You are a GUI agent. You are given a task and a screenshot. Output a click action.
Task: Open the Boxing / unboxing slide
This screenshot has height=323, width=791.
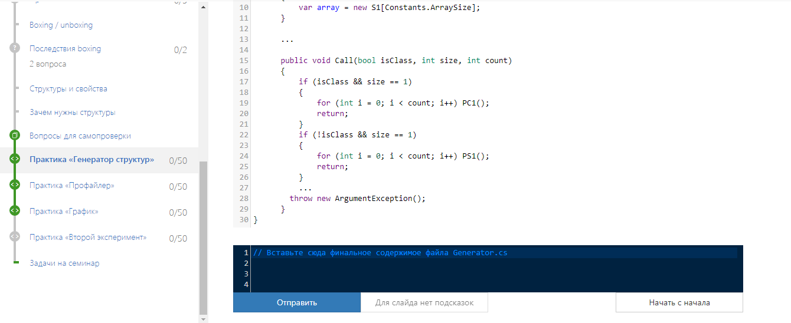click(x=61, y=25)
